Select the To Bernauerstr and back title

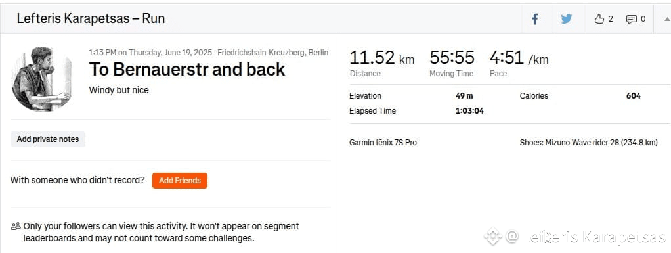pyautogui.click(x=187, y=70)
